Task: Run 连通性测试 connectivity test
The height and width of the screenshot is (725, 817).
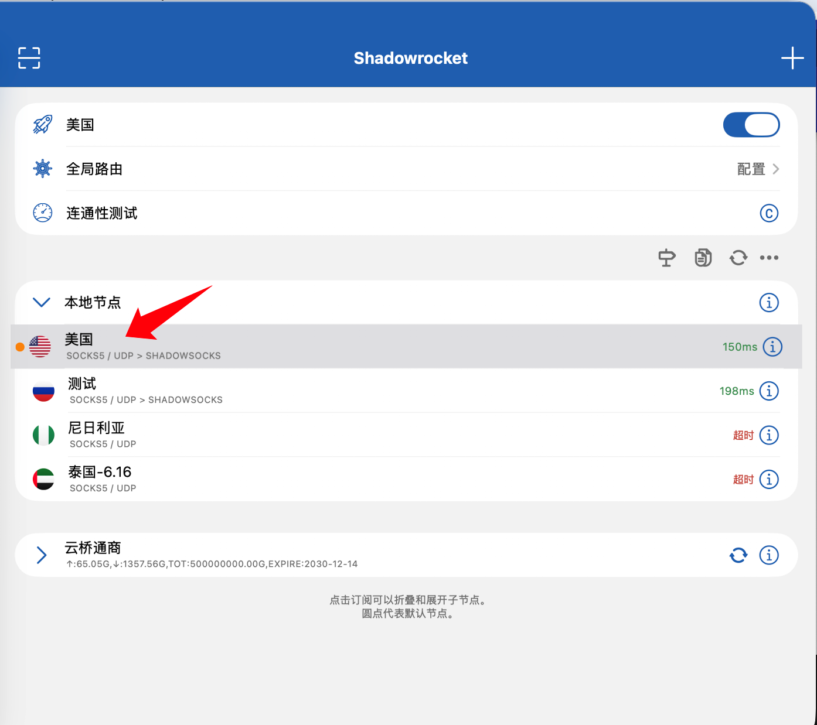Action: tap(406, 213)
